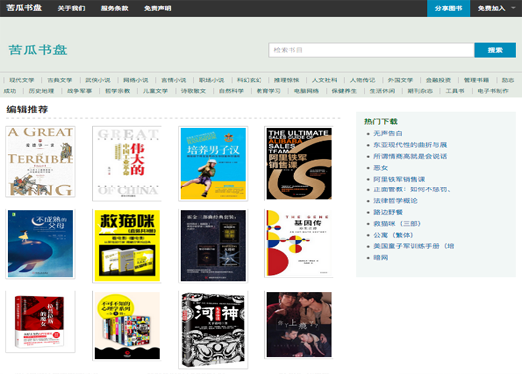Click the 分享图书 button in top bar
The width and height of the screenshot is (522, 374).
(448, 8)
